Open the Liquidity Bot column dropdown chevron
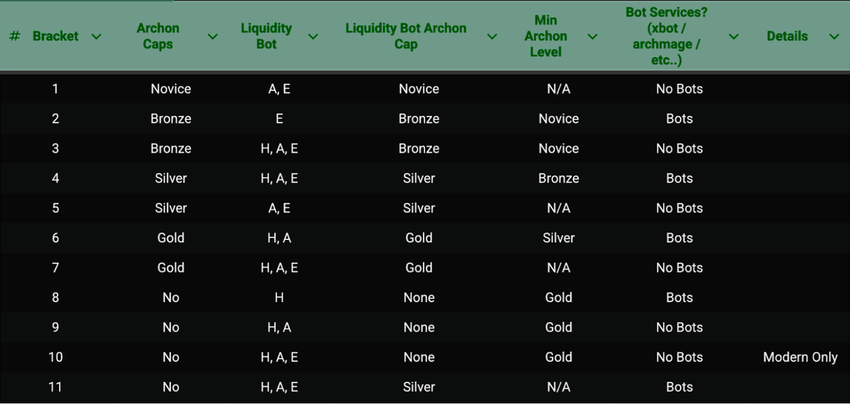This screenshot has height=404, width=850. [x=313, y=37]
